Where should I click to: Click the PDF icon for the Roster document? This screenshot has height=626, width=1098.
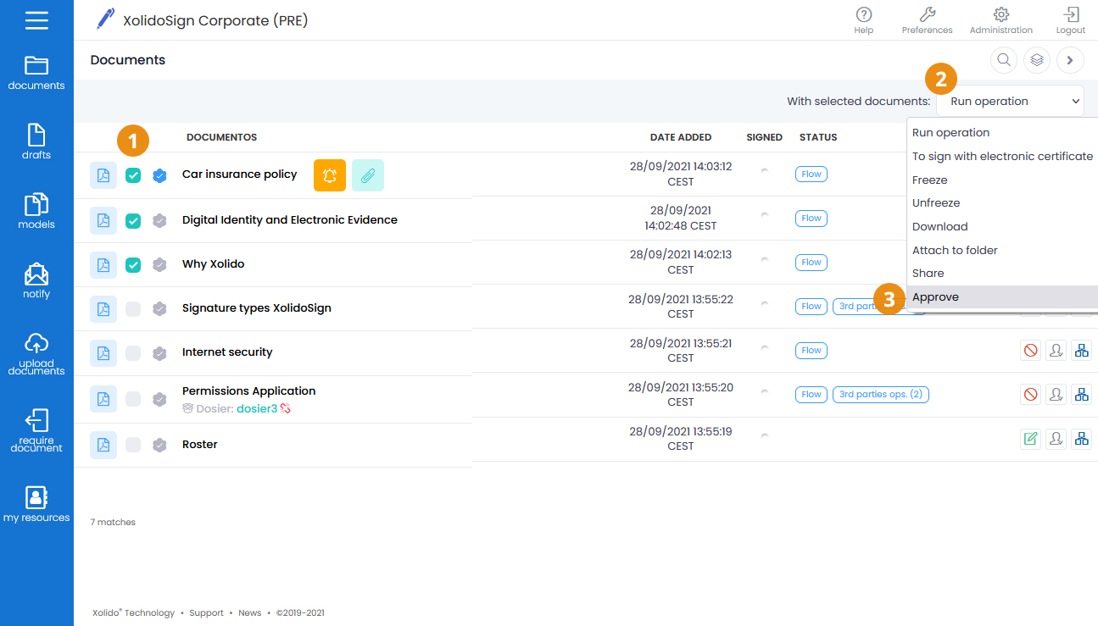[x=103, y=445]
